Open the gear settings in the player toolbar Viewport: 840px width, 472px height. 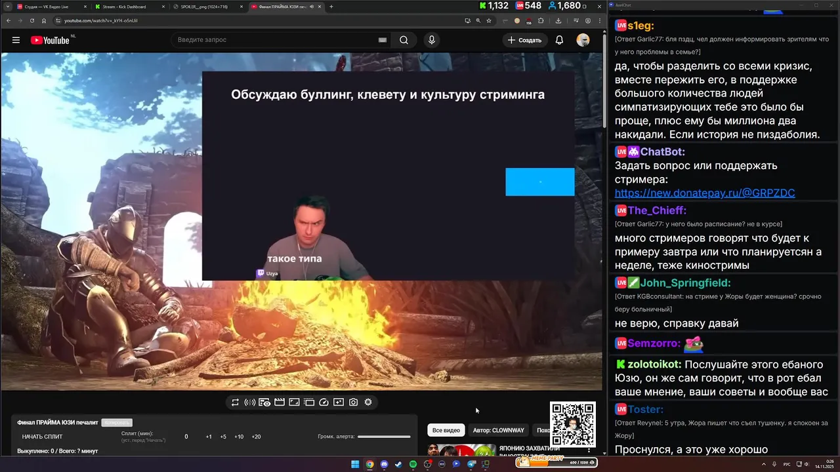(368, 403)
